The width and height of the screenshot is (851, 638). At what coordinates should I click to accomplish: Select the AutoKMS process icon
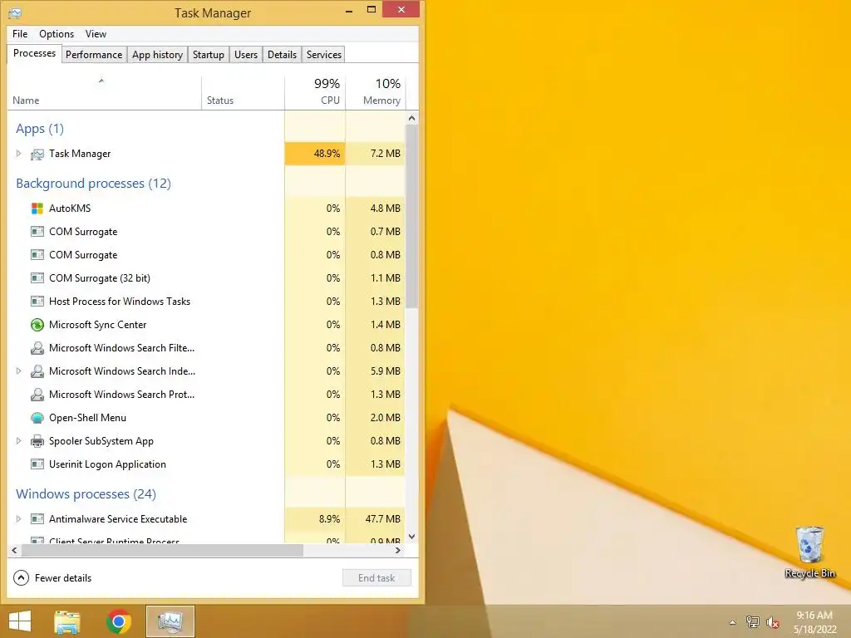click(x=37, y=209)
